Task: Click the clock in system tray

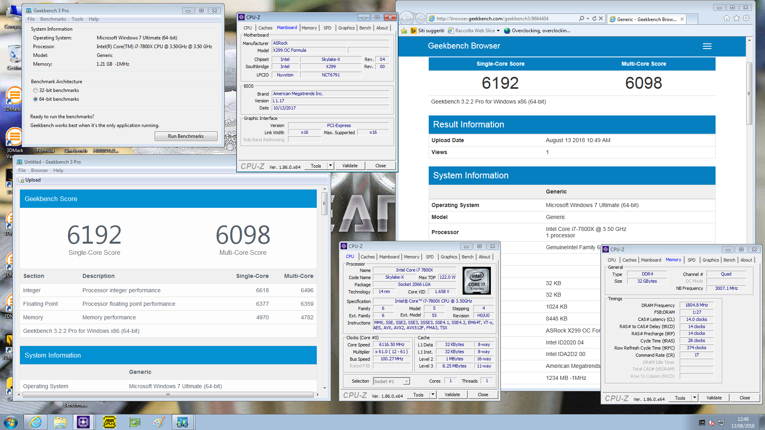Action: 743,422
